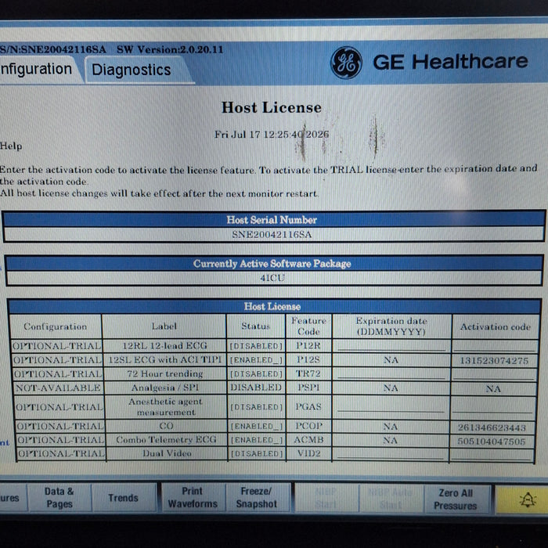
Task: Click the Host License page heading
Action: click(x=272, y=107)
